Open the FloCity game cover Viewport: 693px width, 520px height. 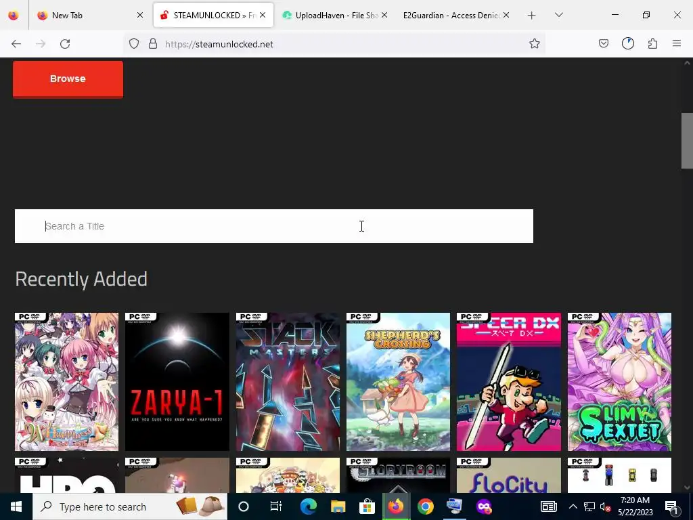coord(509,475)
